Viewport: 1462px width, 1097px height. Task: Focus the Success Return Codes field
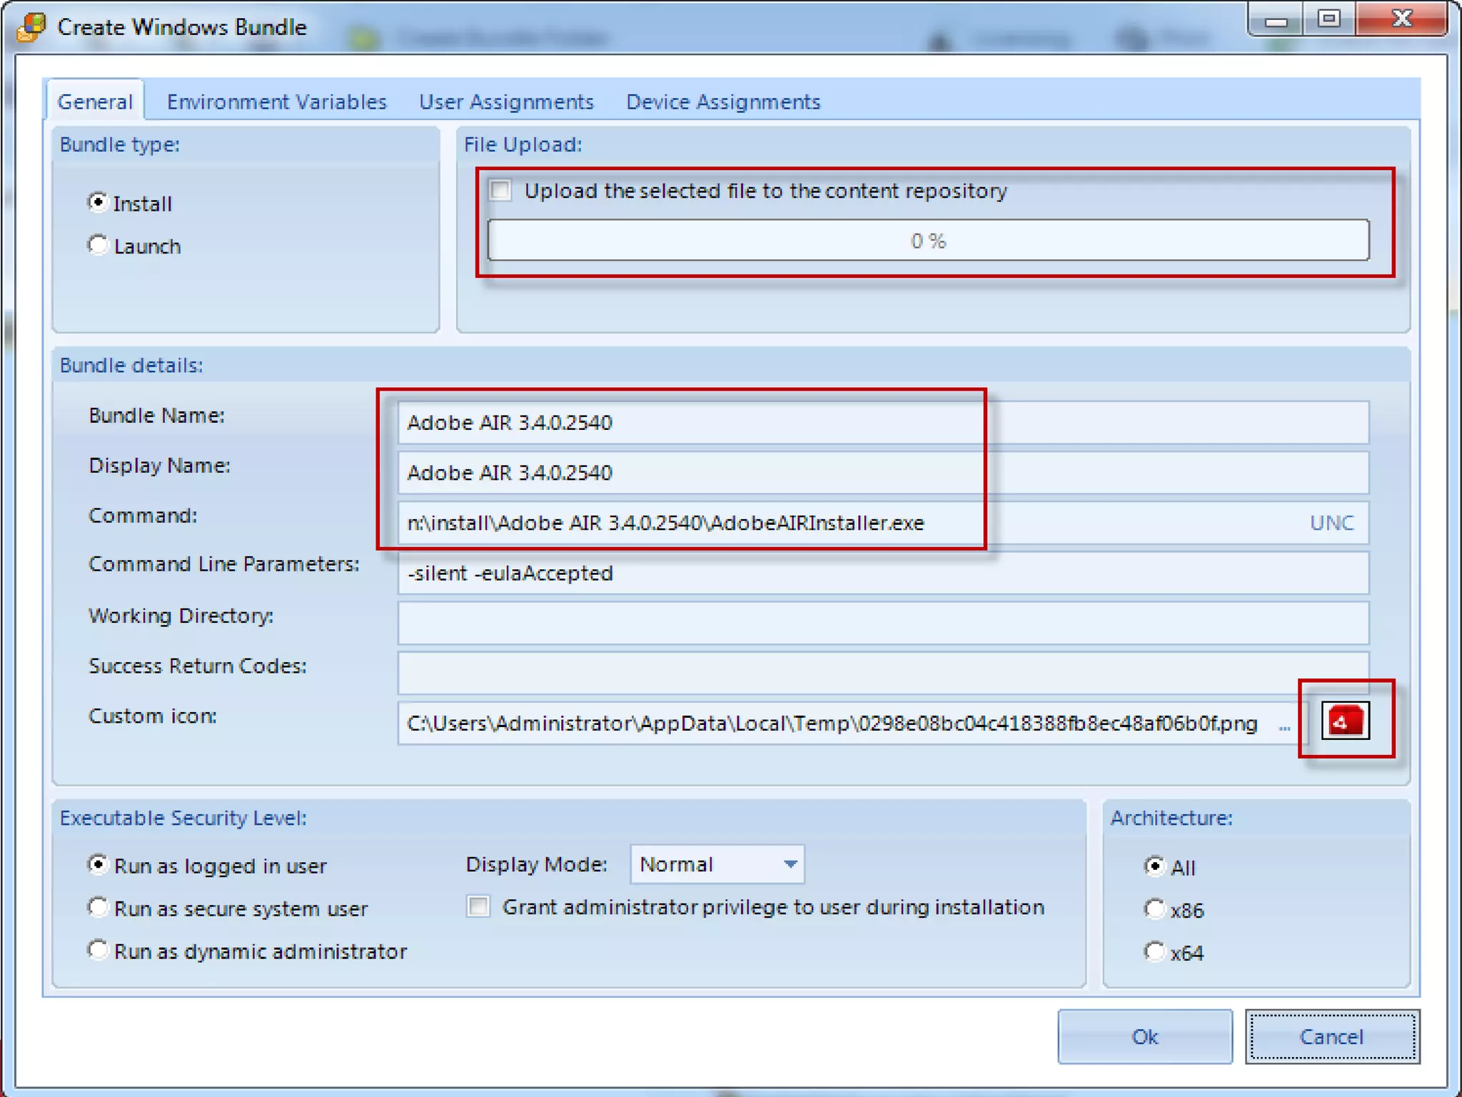coord(882,672)
